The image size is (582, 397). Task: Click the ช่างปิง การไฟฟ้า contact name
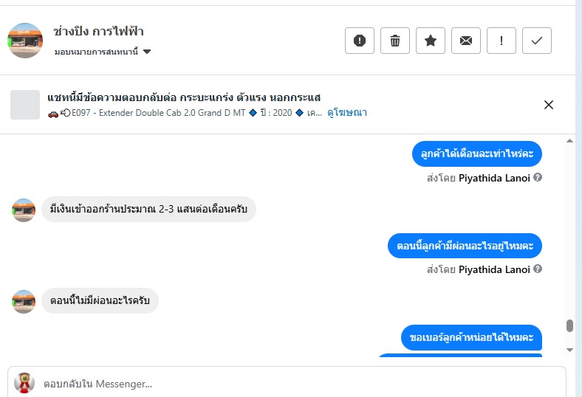pos(99,32)
